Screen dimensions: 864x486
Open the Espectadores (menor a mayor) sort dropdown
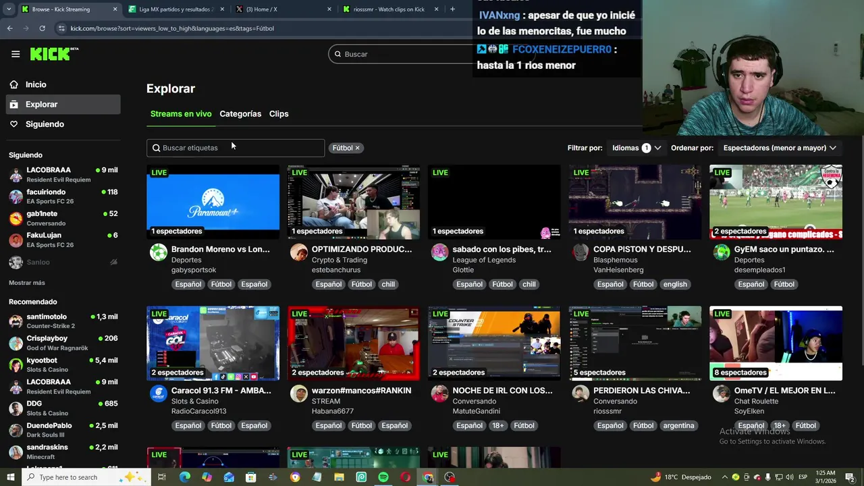[x=780, y=148]
